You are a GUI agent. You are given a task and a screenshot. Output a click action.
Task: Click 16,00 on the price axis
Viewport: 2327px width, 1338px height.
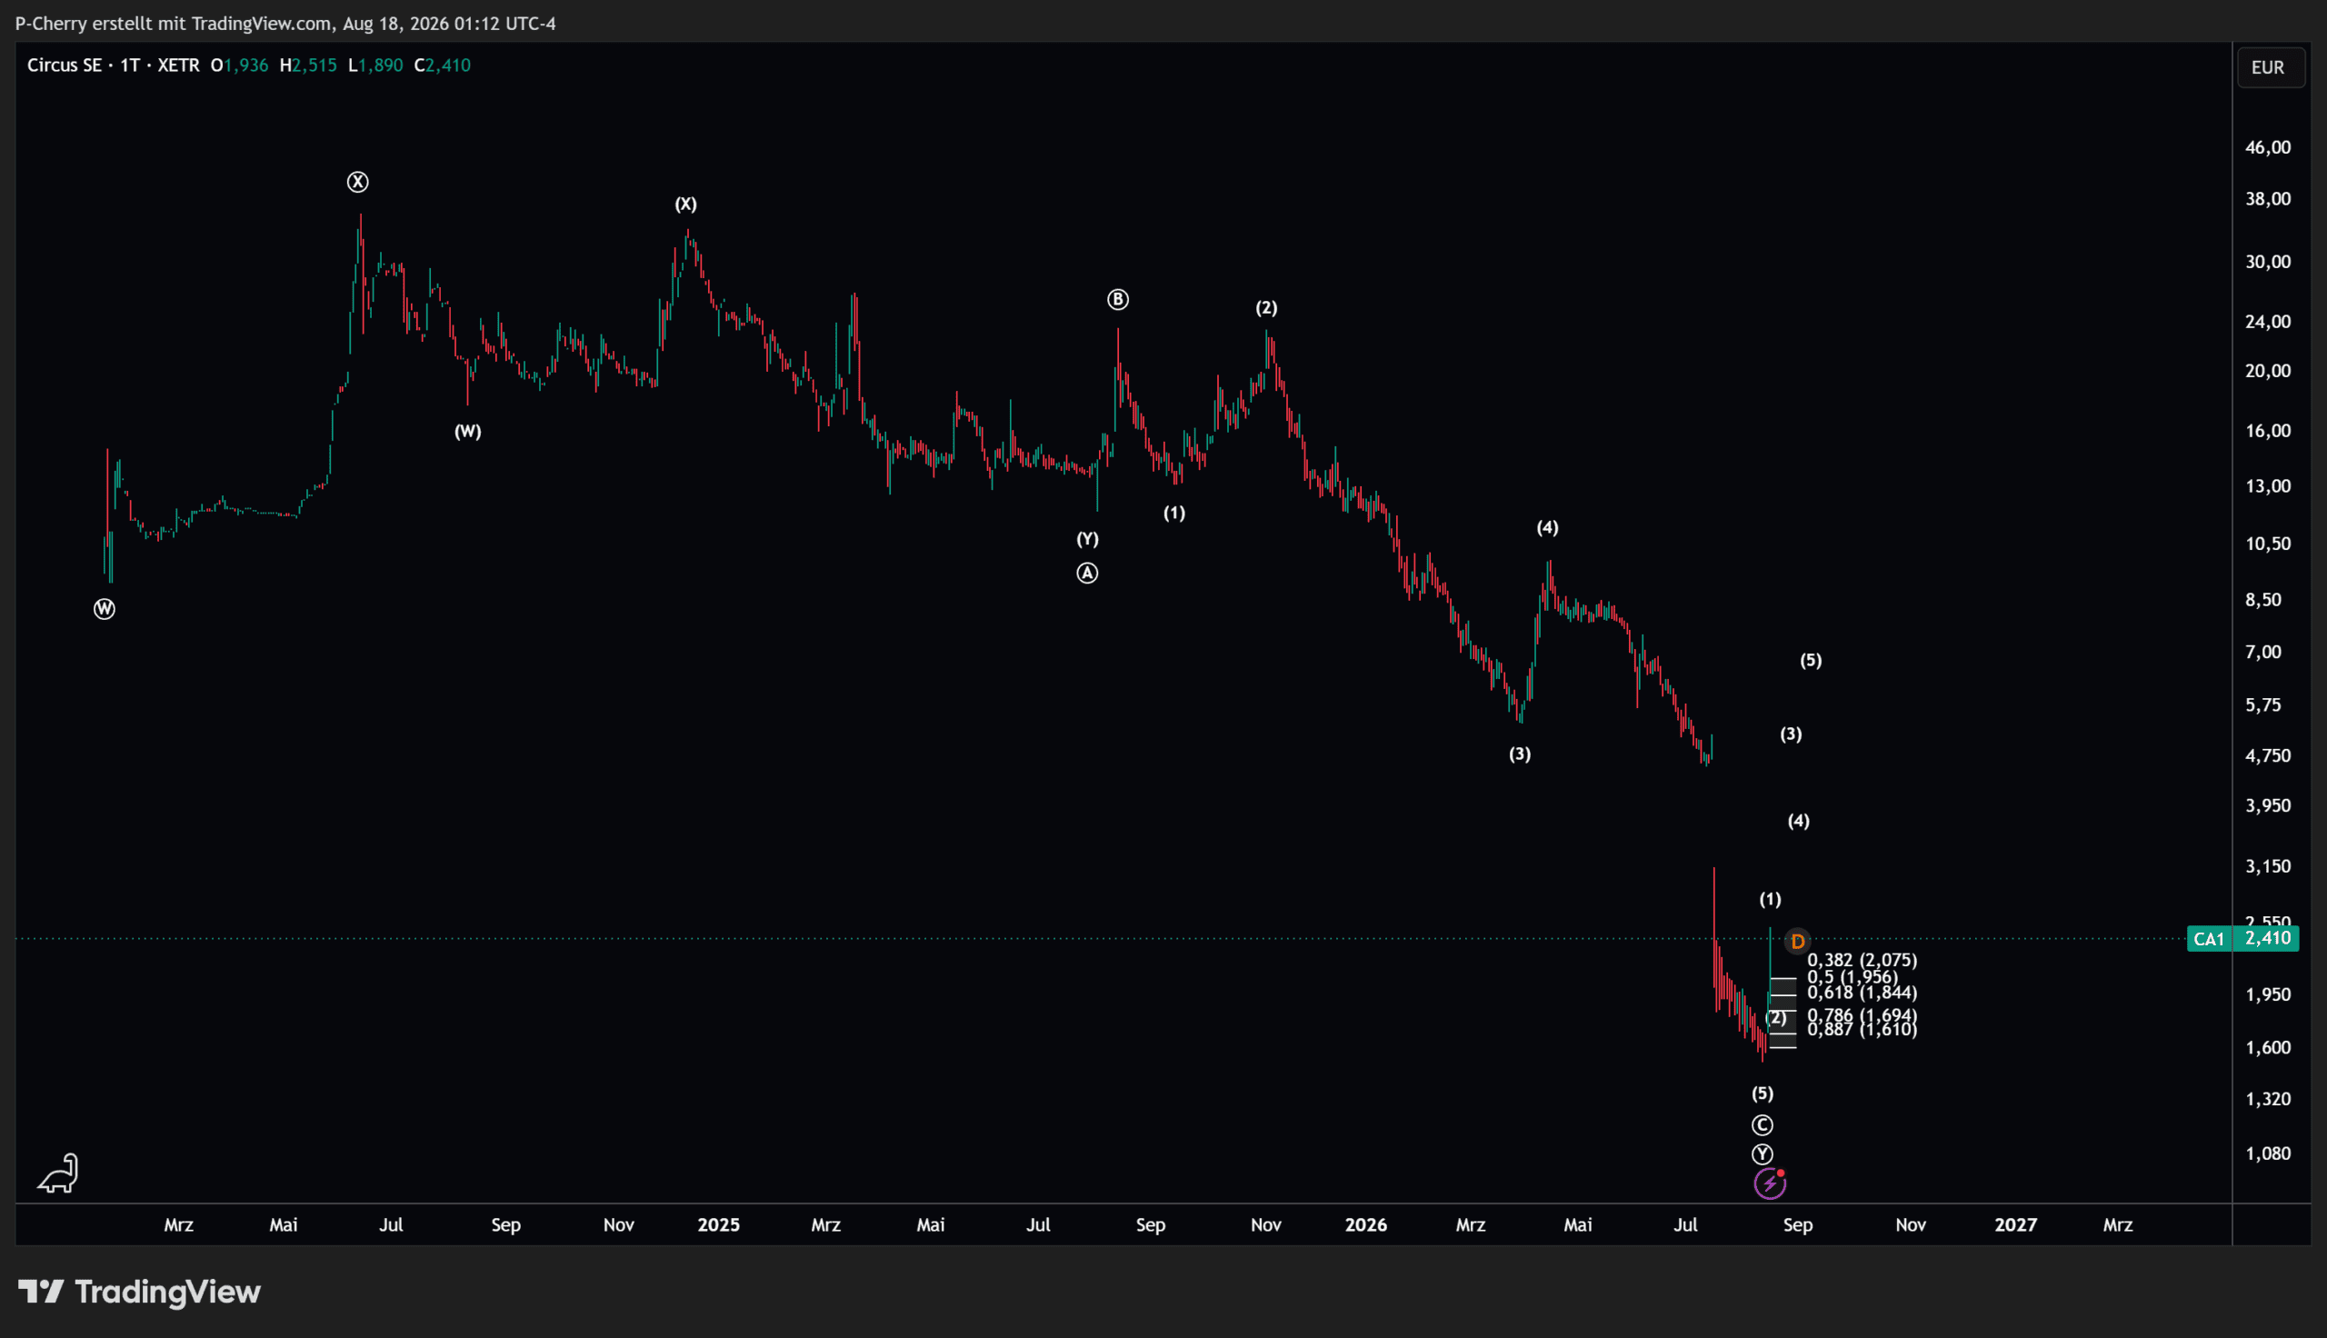(2267, 431)
